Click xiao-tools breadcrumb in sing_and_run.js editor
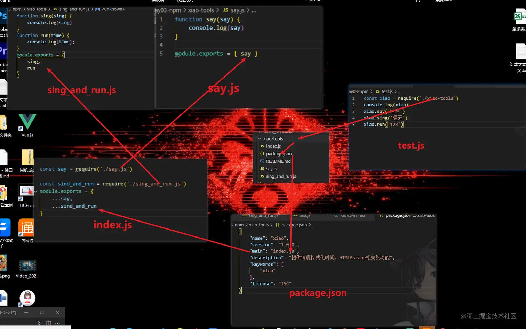The image size is (526, 329). click(x=37, y=9)
